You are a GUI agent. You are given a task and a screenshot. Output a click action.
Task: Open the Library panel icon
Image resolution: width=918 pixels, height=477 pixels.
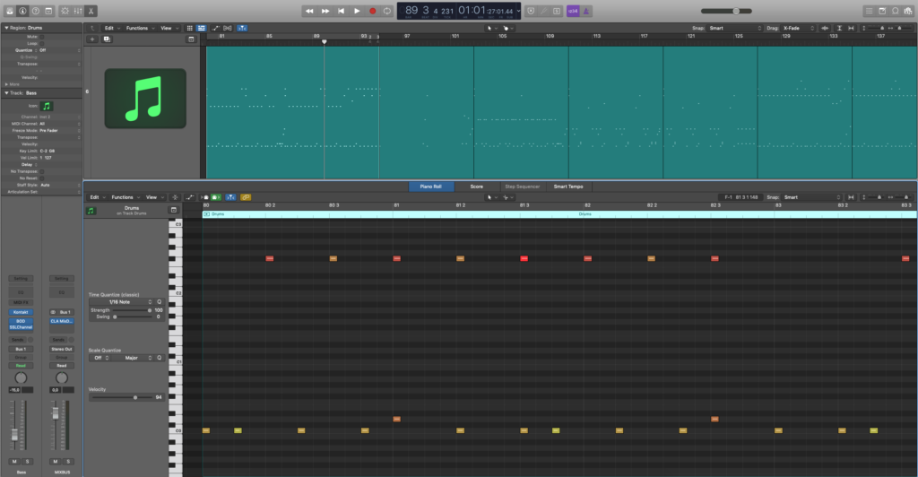coord(10,11)
